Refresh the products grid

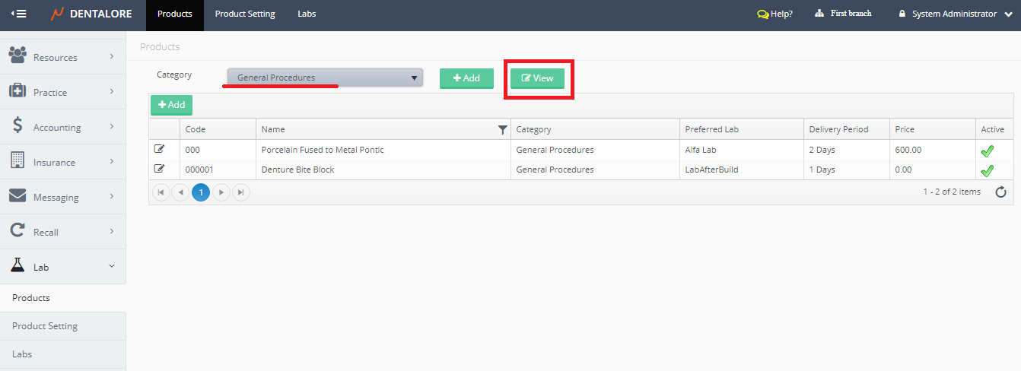(1000, 192)
